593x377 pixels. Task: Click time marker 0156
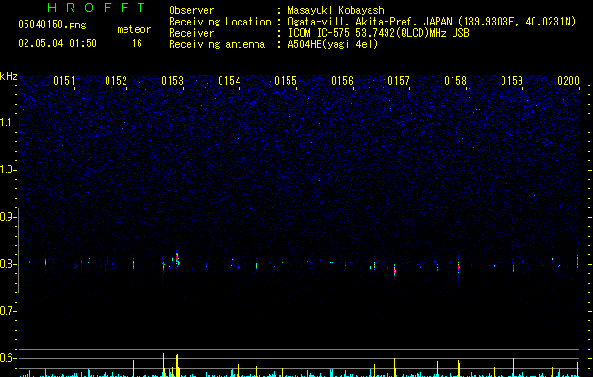pos(342,81)
